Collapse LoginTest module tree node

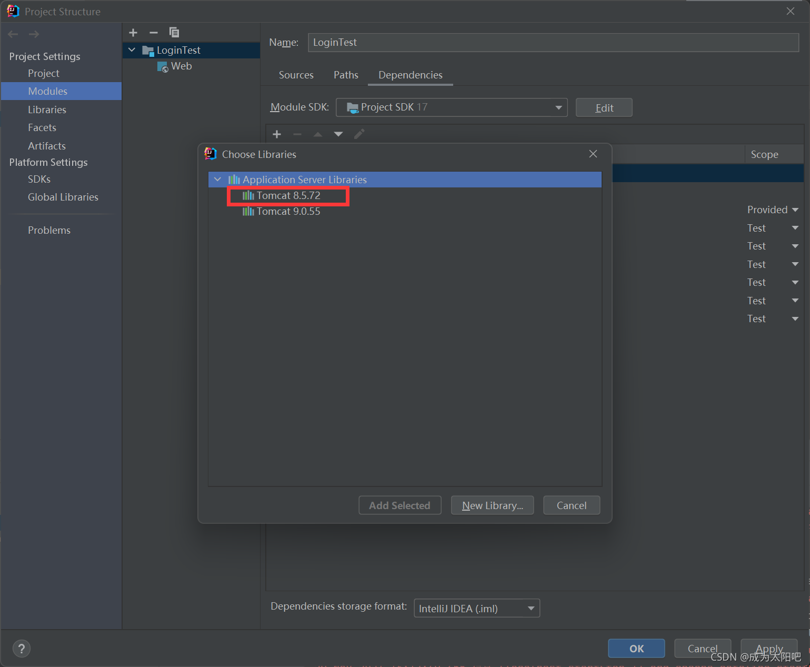click(132, 50)
